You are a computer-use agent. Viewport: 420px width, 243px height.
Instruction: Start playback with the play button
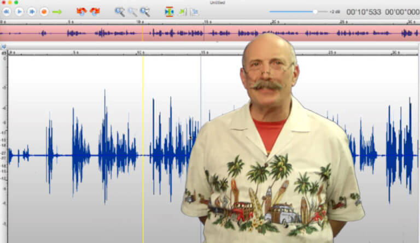19,12
